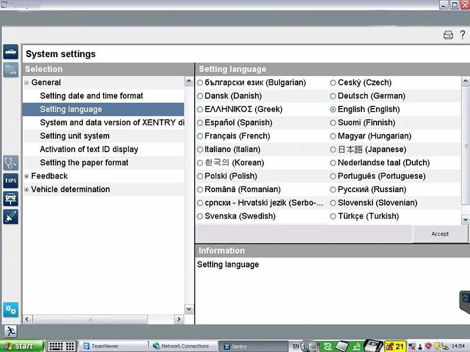Click the grid keypad icon in taskbar
Image resolution: width=470 pixels, height=352 pixels.
70,346
